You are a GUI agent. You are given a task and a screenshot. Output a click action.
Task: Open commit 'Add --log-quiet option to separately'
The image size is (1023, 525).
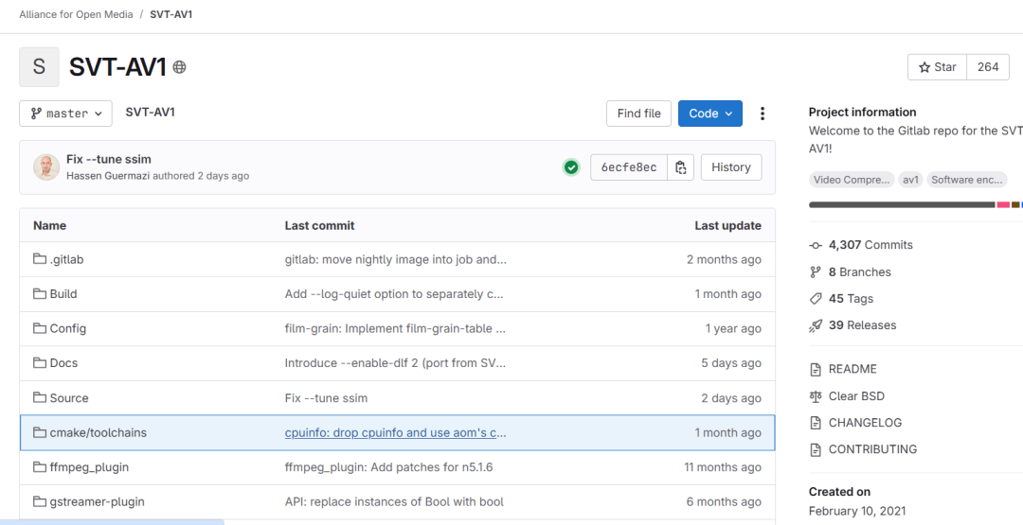[394, 294]
